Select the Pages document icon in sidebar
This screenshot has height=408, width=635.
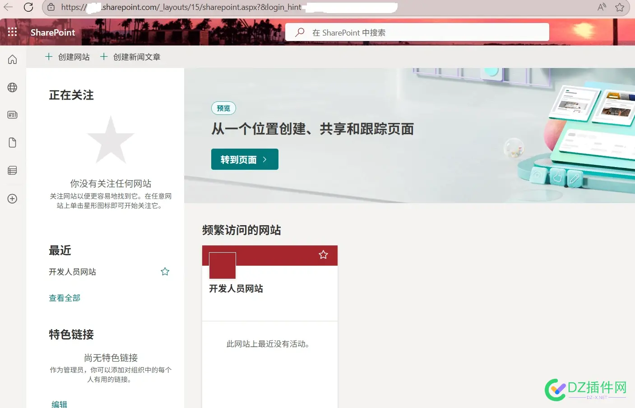coord(12,142)
